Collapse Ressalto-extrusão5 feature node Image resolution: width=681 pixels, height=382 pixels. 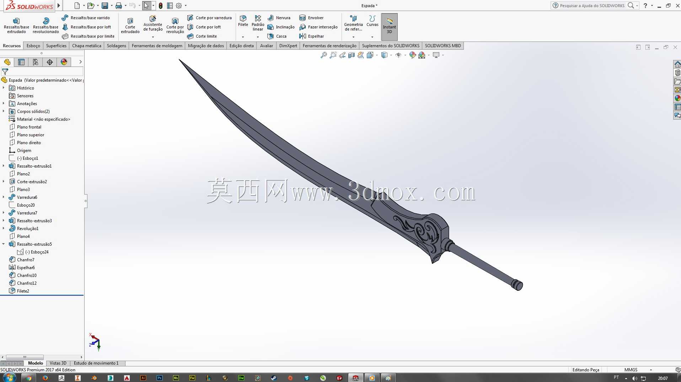click(4, 244)
